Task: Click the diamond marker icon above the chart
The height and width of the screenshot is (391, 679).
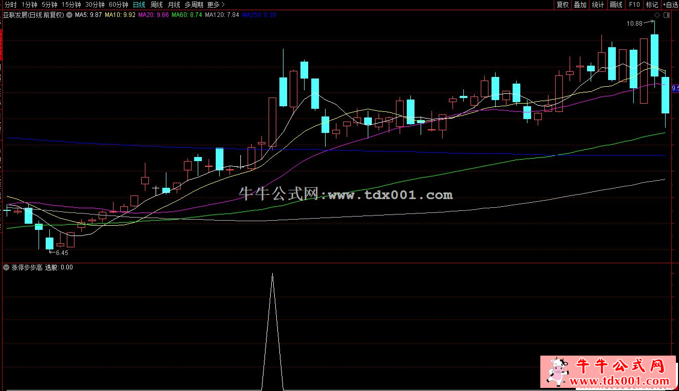Action: [657, 15]
